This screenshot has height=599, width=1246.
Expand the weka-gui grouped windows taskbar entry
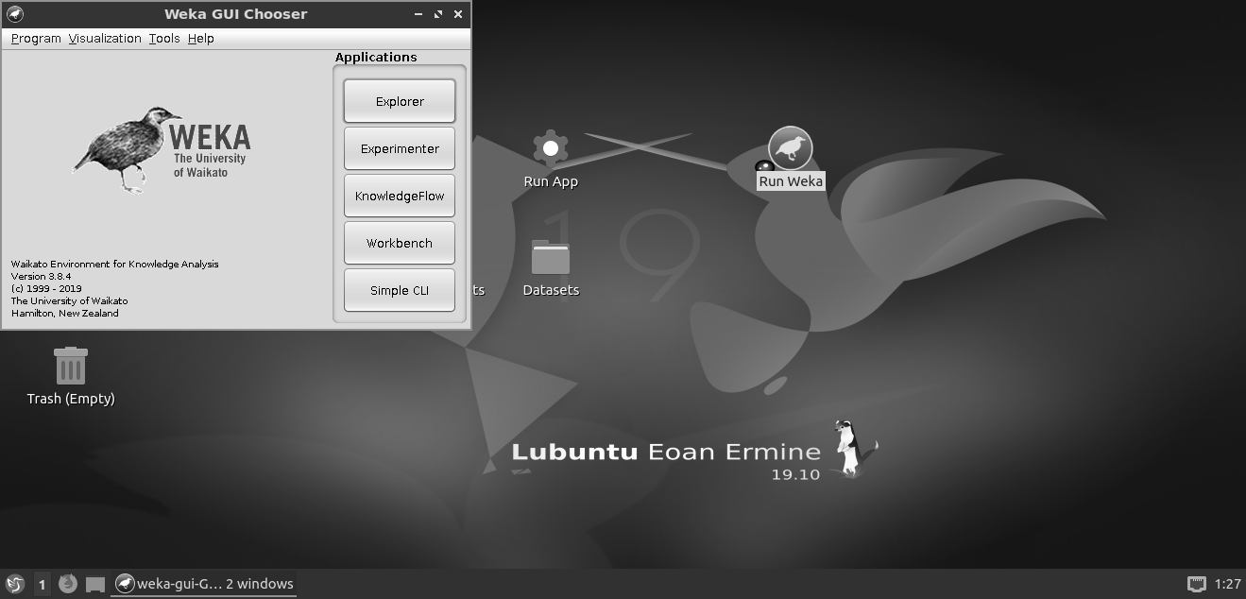tap(204, 584)
